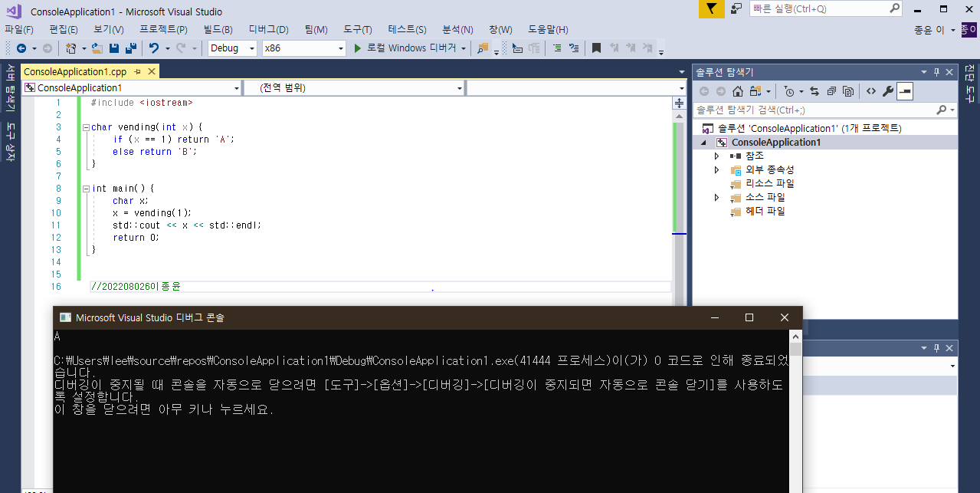Screen dimensions: 980x493
Task: Click the quick launch search magnifier
Action: click(x=895, y=8)
